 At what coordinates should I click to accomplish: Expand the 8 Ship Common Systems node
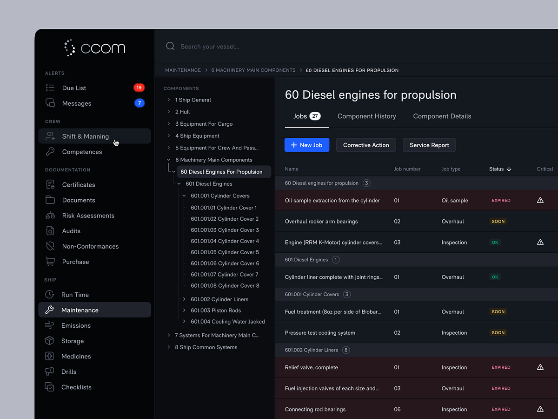click(x=169, y=347)
